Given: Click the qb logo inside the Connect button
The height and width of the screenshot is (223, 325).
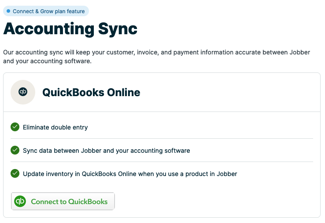Looking at the screenshot, I should [x=20, y=201].
